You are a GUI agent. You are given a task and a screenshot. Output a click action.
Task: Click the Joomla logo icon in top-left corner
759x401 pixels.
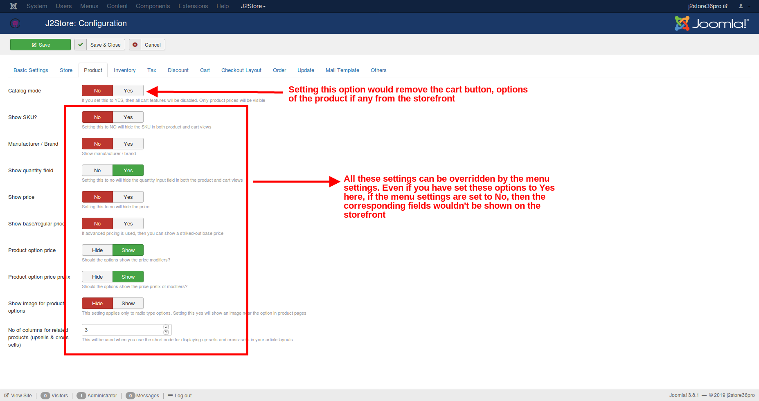pyautogui.click(x=14, y=6)
